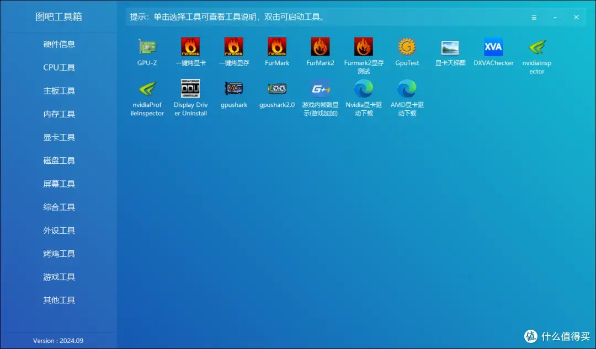Start the 一键烤显卡 tool
The width and height of the screenshot is (596, 349).
pyautogui.click(x=190, y=47)
